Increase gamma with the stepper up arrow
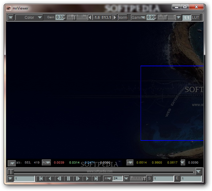Screen dimensions: 212x191 (156, 16)
